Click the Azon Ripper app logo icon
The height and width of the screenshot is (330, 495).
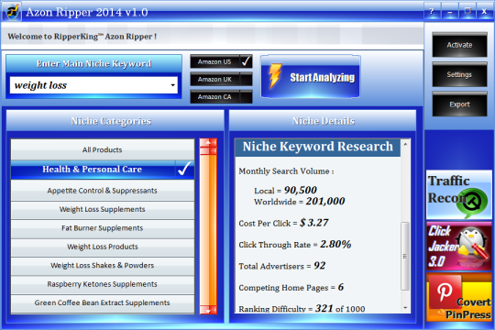coord(12,12)
